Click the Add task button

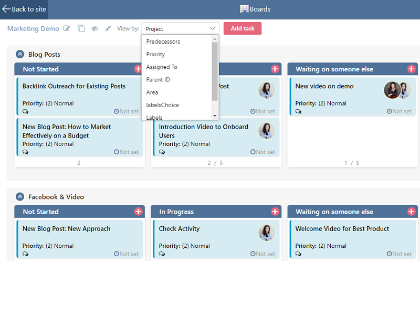pyautogui.click(x=242, y=28)
